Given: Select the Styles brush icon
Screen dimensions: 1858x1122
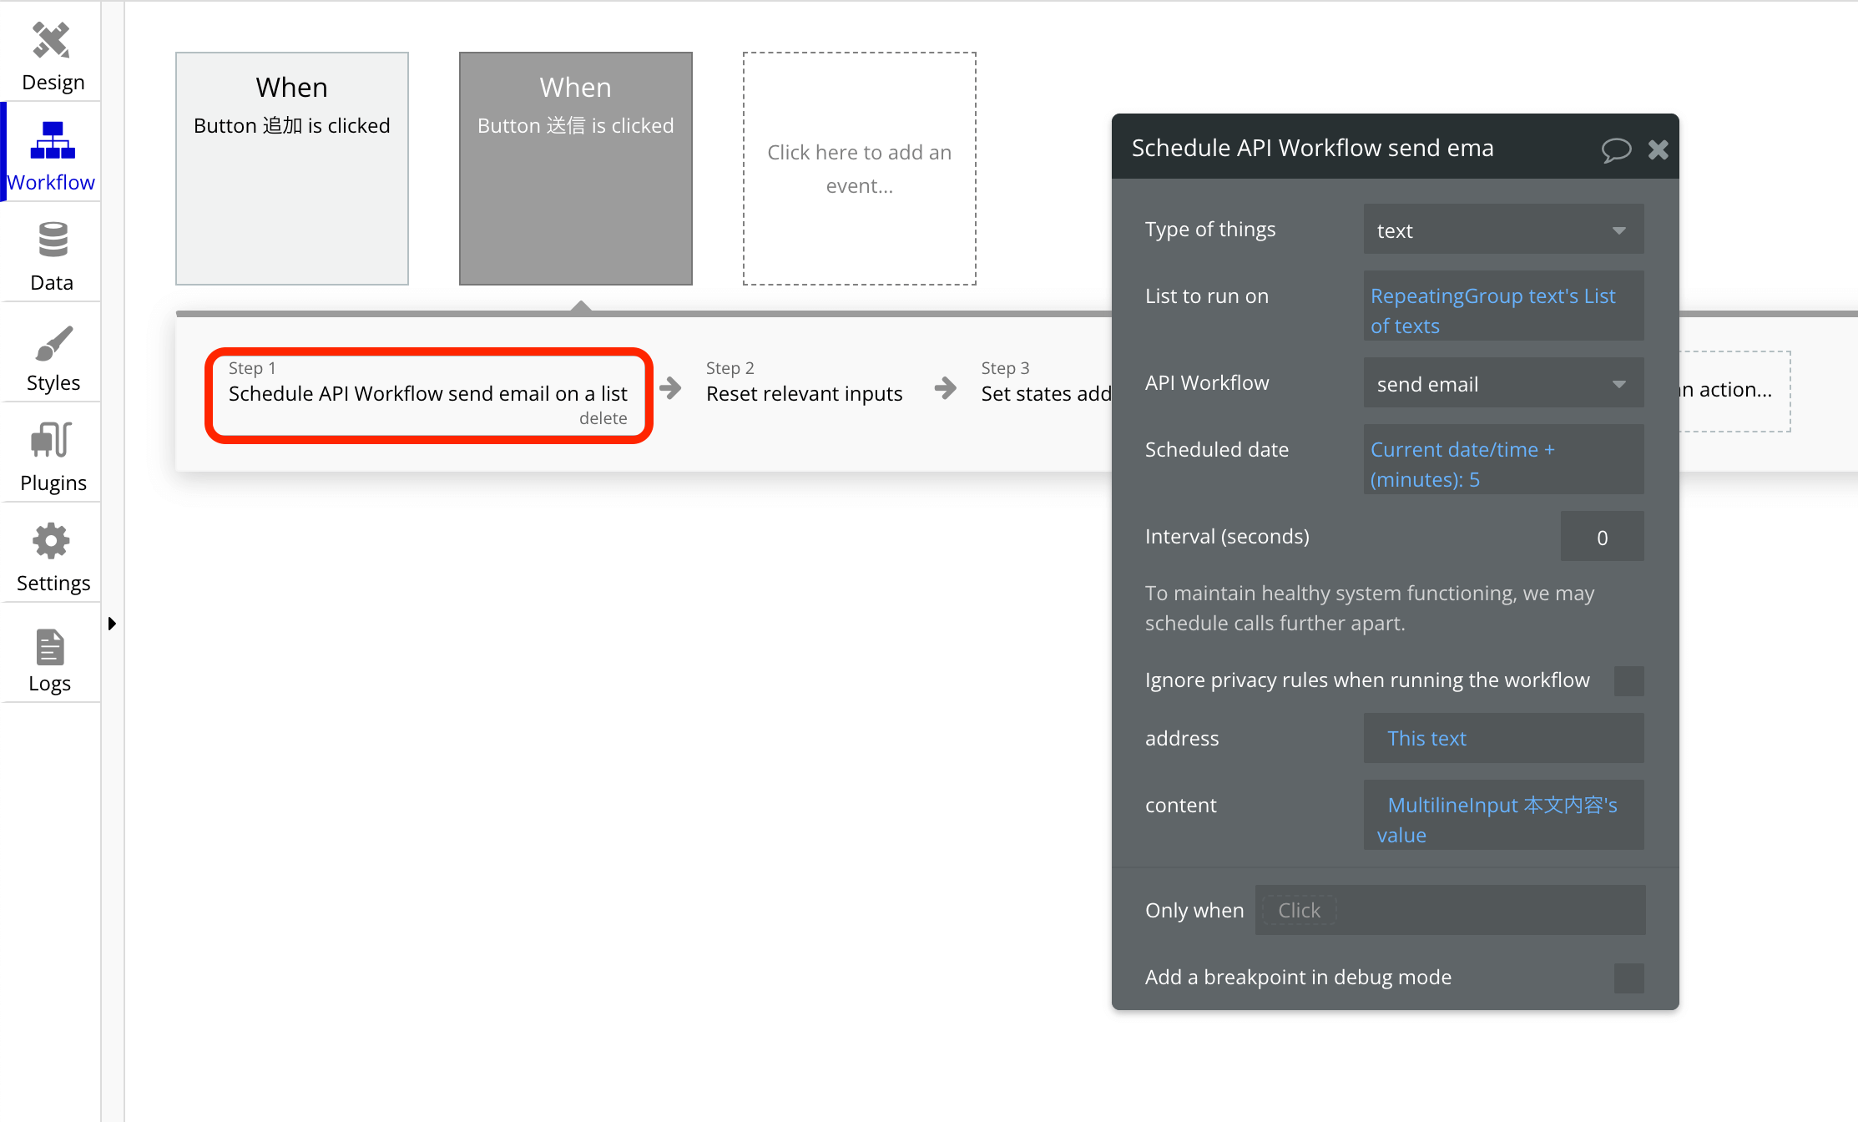Looking at the screenshot, I should (x=51, y=351).
